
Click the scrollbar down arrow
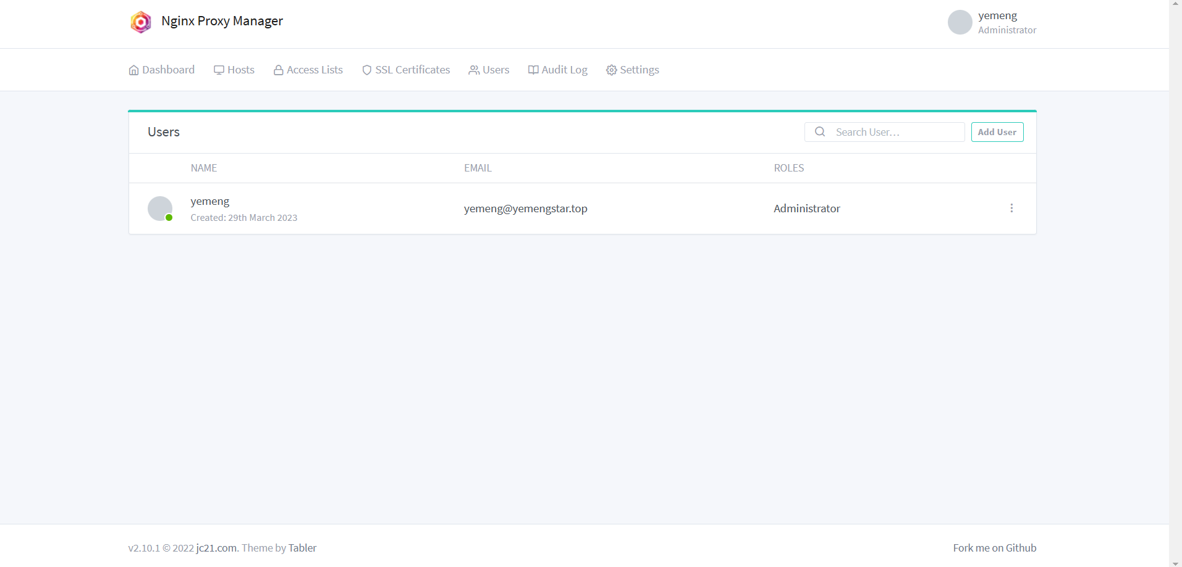1175,563
